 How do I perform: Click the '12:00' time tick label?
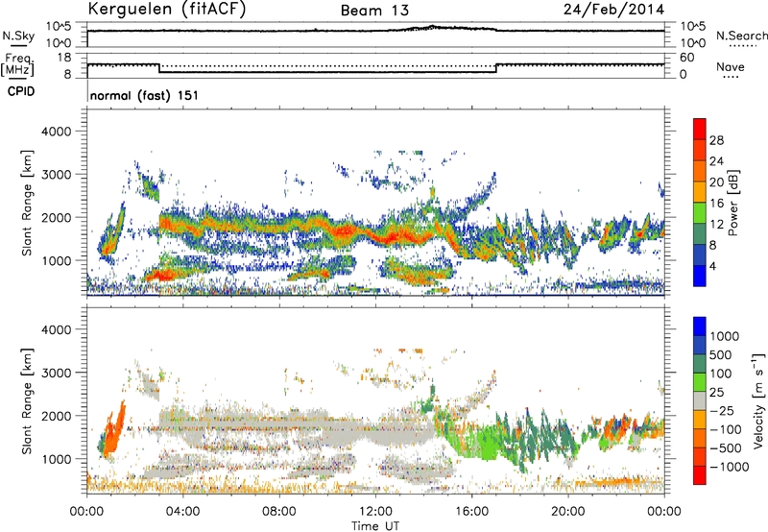point(375,512)
